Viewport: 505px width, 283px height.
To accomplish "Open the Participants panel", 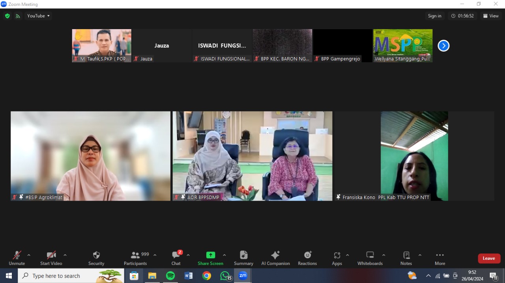I will click(135, 258).
